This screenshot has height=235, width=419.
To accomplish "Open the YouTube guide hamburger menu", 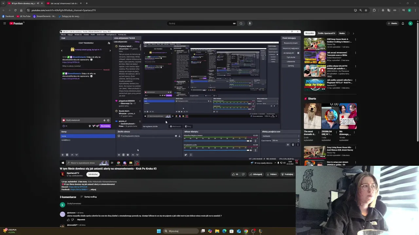I will point(5,23).
